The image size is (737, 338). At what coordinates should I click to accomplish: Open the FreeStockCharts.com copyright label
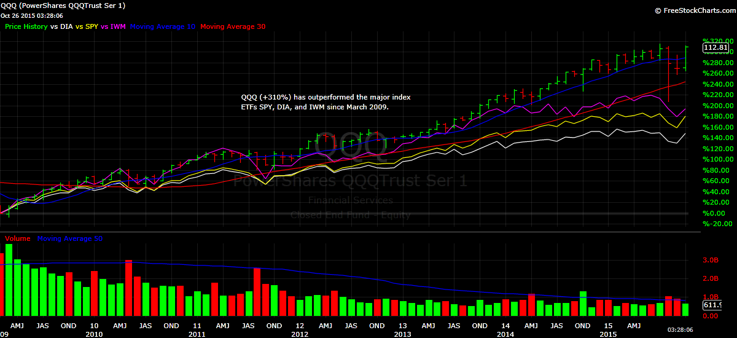(695, 11)
